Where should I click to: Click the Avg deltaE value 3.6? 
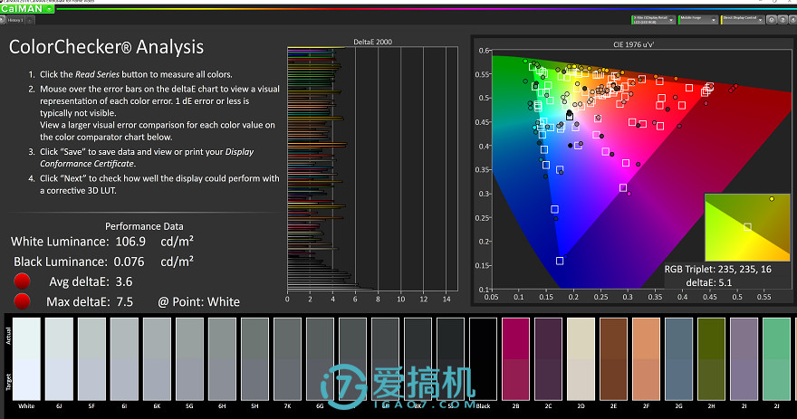pyautogui.click(x=123, y=281)
